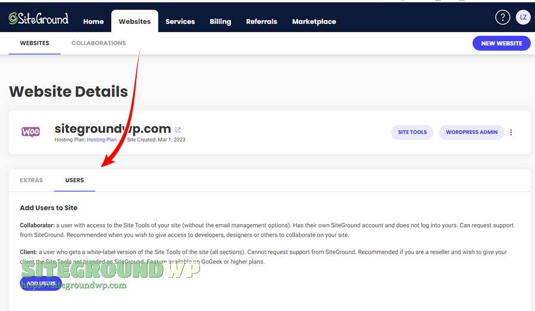Click the 'Add Users to Site' heading

coord(48,208)
